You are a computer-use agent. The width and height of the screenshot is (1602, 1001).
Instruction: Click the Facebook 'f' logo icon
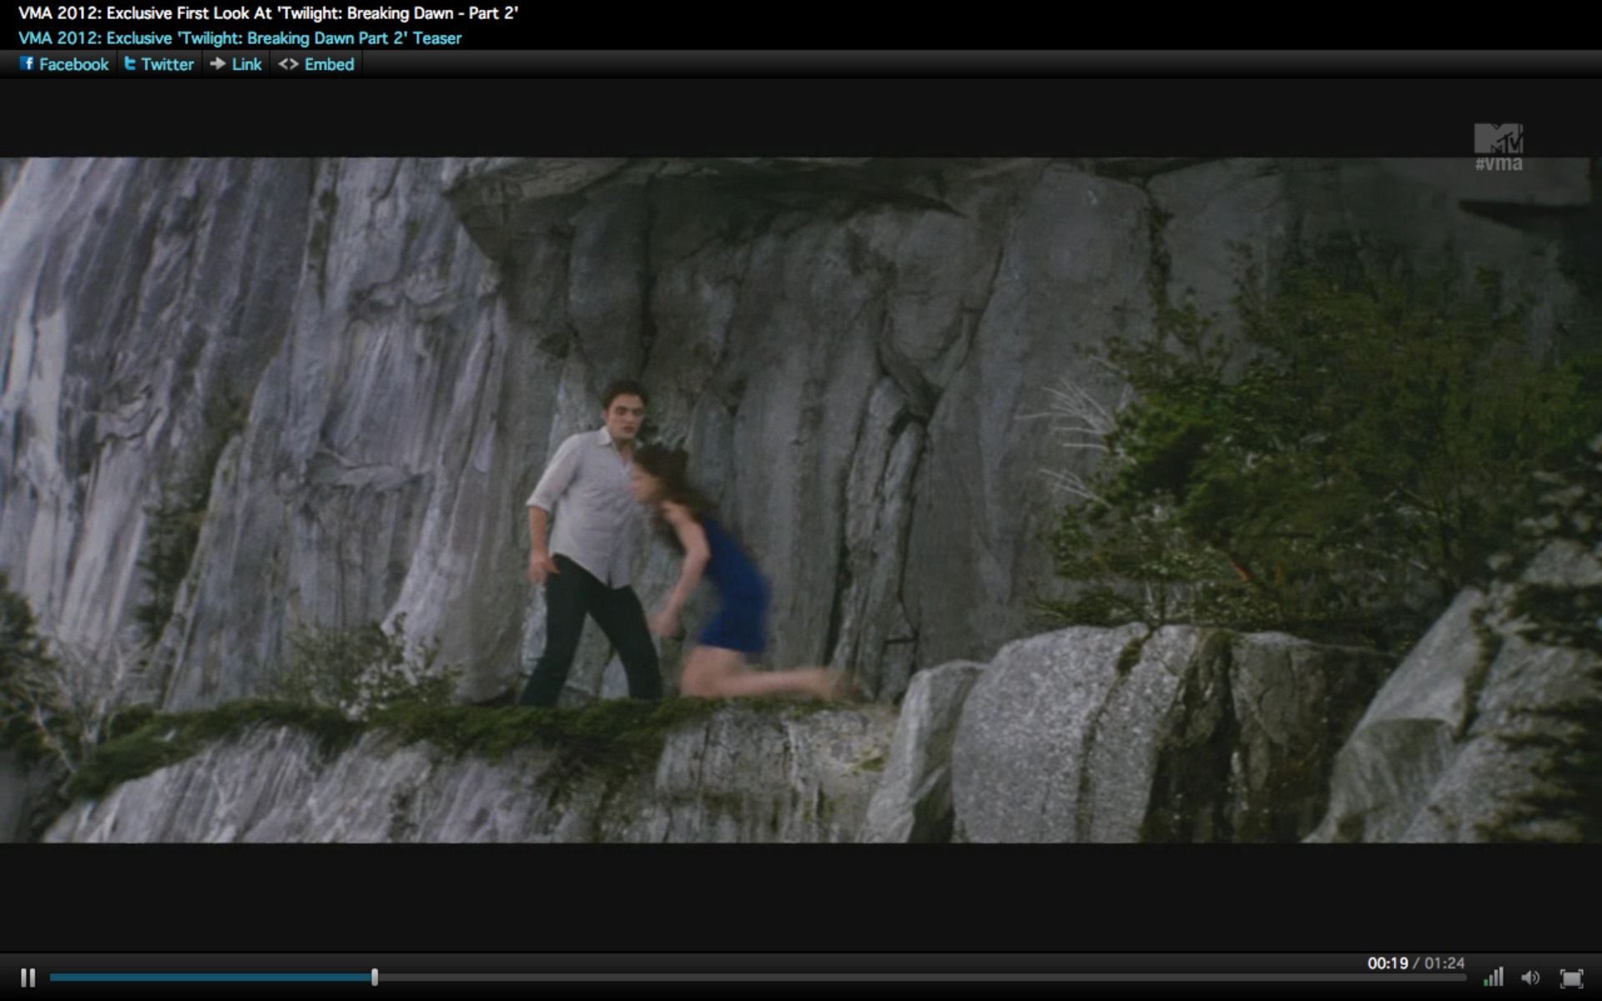(x=27, y=63)
